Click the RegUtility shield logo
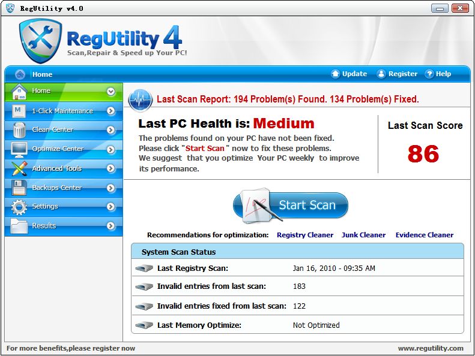The width and height of the screenshot is (475, 356). [40, 41]
